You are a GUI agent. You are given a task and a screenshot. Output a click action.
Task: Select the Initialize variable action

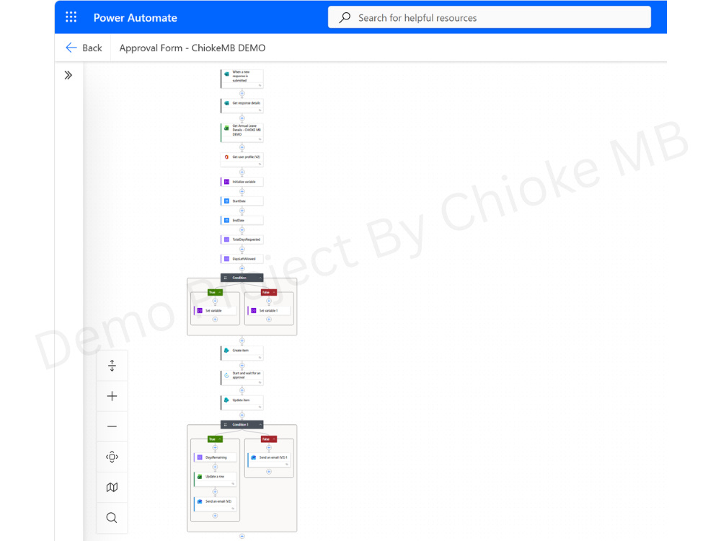tap(242, 182)
